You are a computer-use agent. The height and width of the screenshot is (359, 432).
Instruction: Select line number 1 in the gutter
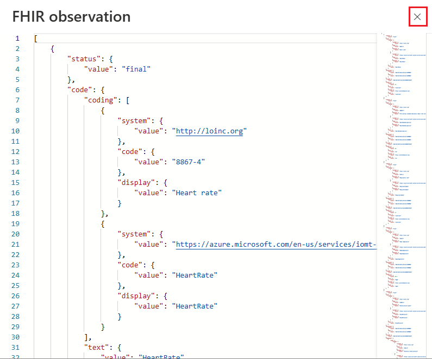(x=17, y=39)
